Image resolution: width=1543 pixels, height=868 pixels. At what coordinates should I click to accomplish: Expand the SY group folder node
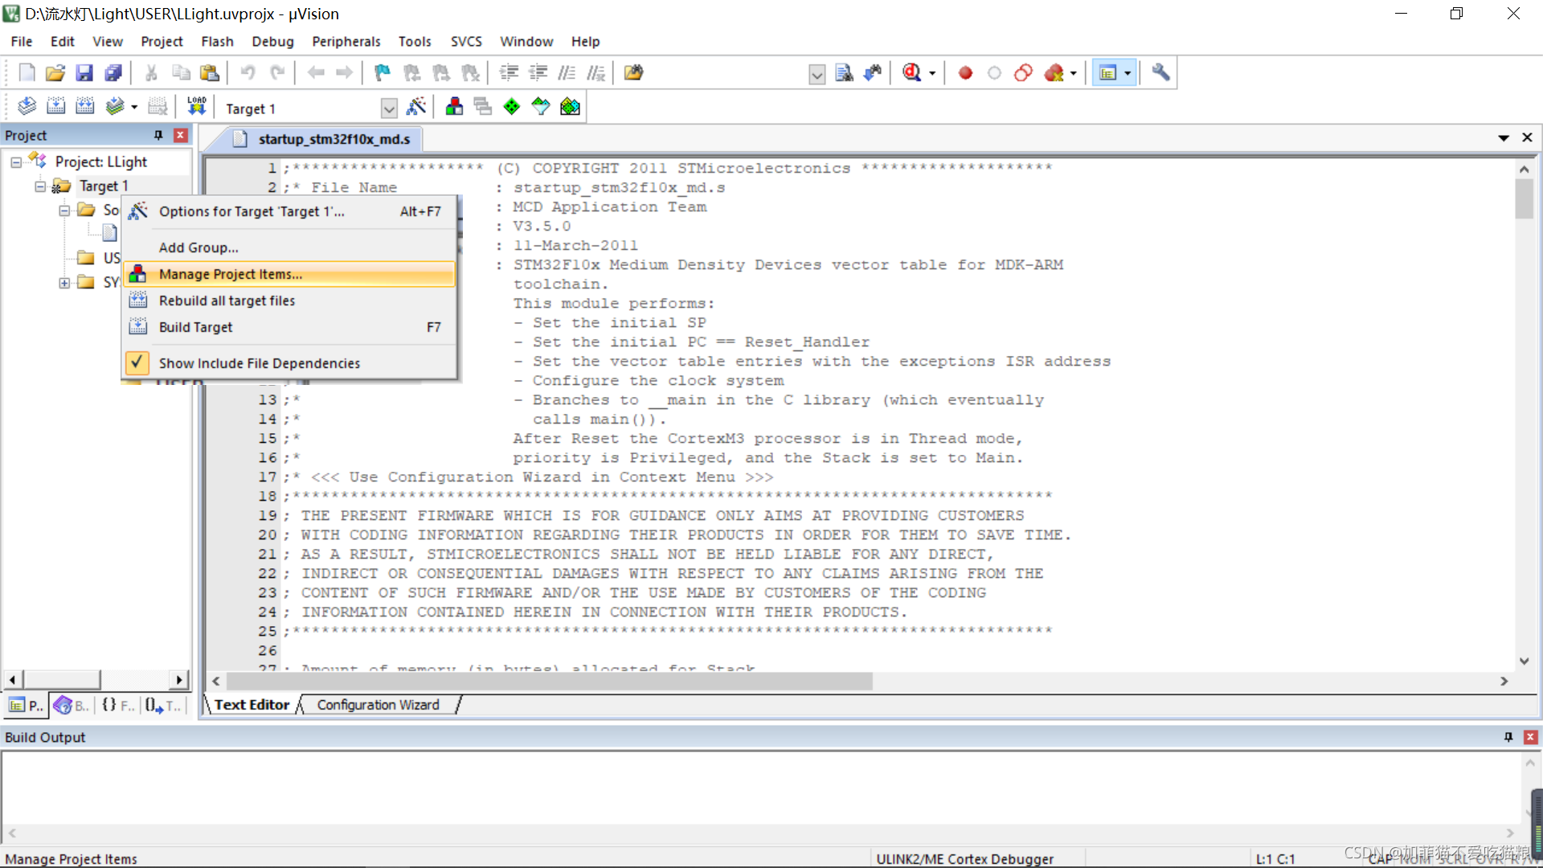64,283
